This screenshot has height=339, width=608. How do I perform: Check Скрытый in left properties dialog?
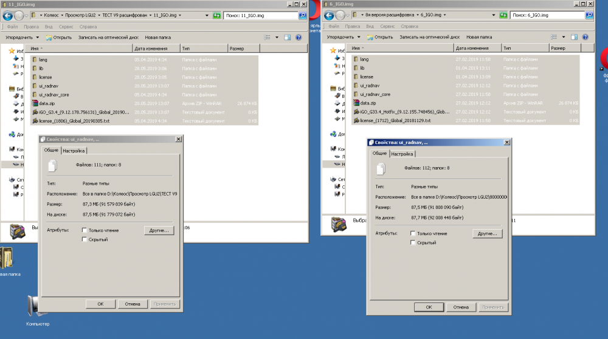84,239
